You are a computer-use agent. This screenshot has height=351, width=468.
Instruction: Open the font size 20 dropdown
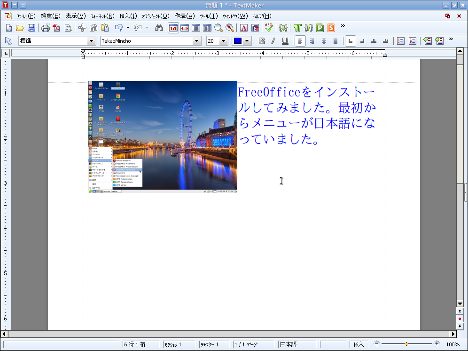[223, 41]
